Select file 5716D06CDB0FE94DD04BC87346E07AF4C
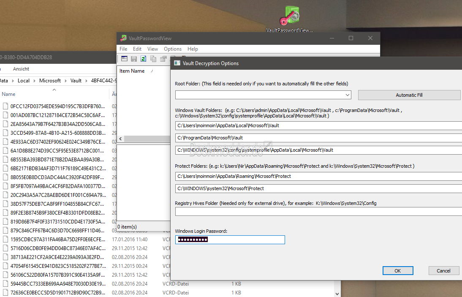Viewport: 462px width, 297px height. (58, 248)
